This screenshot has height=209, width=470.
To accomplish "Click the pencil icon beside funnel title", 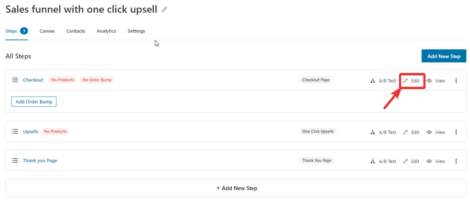I will (x=164, y=10).
